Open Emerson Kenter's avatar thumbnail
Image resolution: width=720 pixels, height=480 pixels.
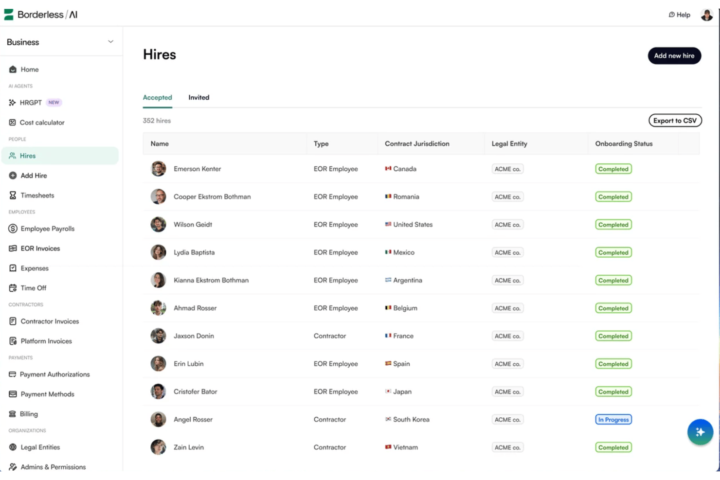158,169
